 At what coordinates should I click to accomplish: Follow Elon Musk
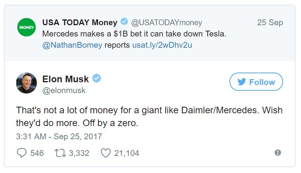(256, 82)
